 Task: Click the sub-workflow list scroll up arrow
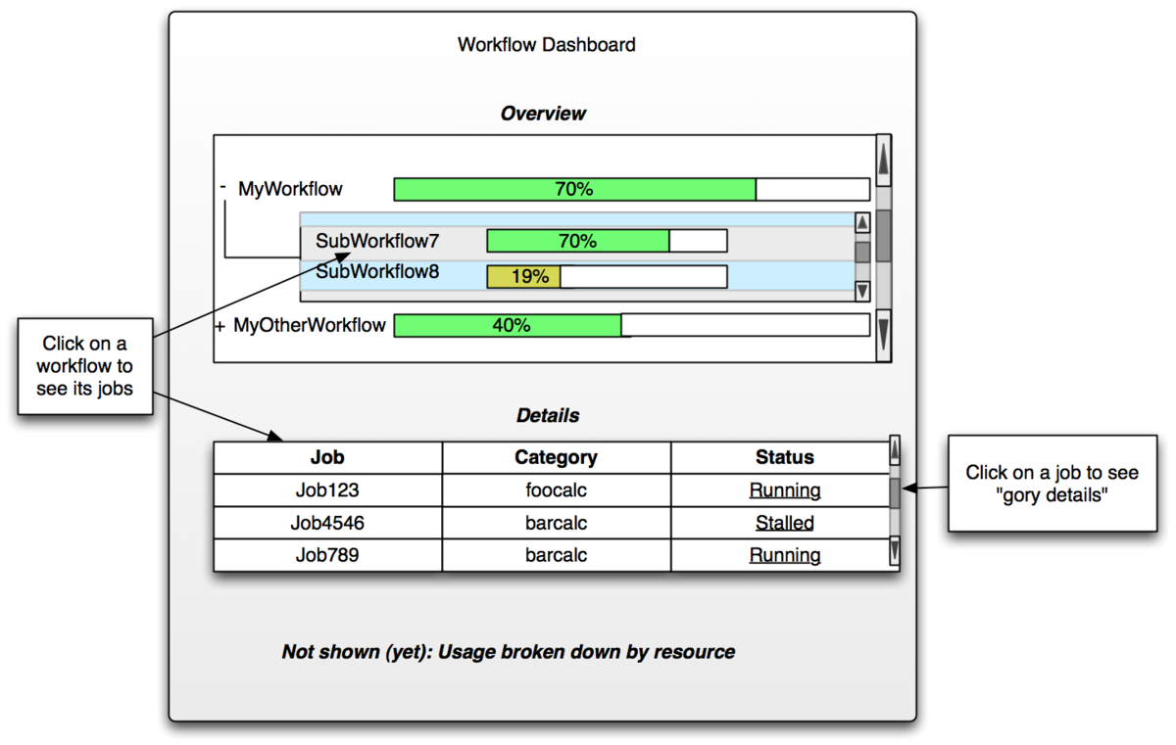click(x=862, y=223)
